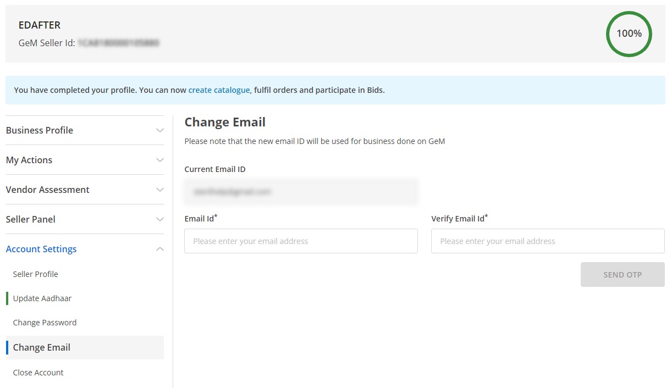Select the Current Email ID field
The image size is (672, 388).
[x=301, y=191]
